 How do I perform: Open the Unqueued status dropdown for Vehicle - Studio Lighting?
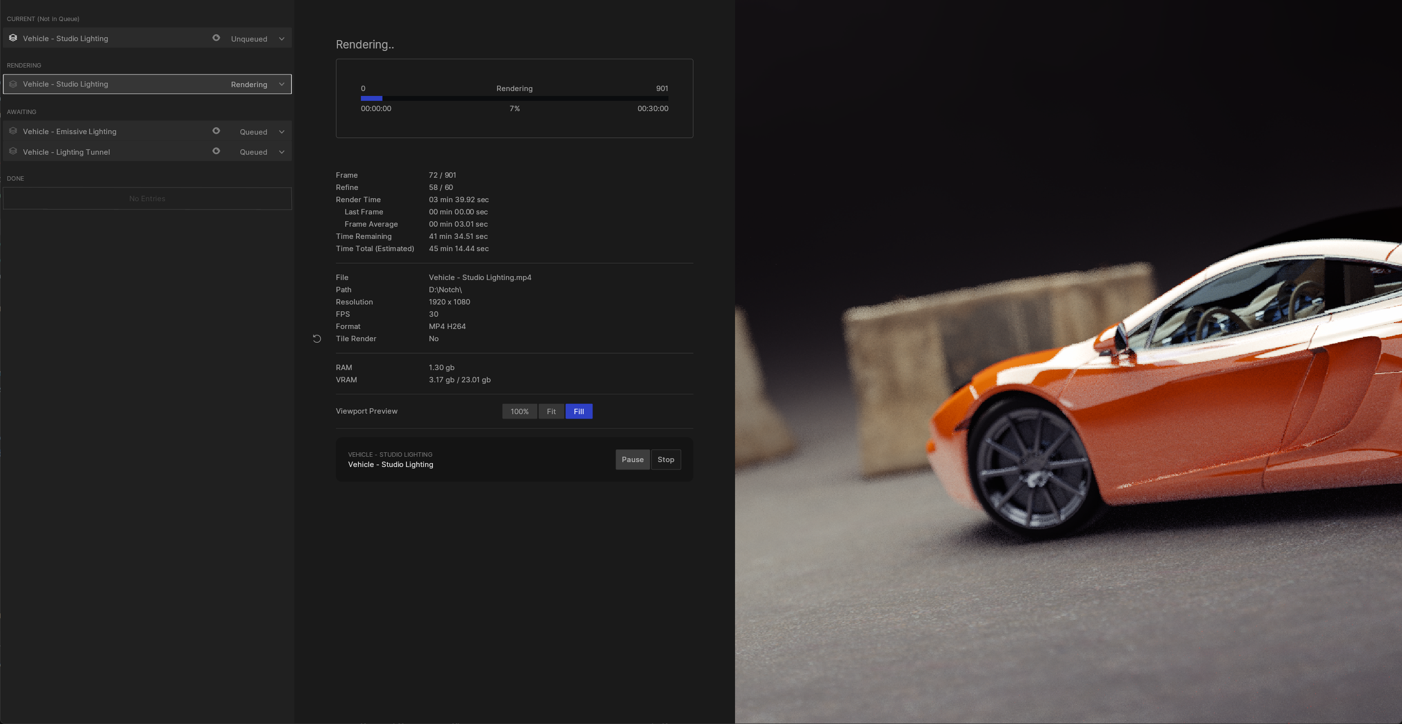282,38
